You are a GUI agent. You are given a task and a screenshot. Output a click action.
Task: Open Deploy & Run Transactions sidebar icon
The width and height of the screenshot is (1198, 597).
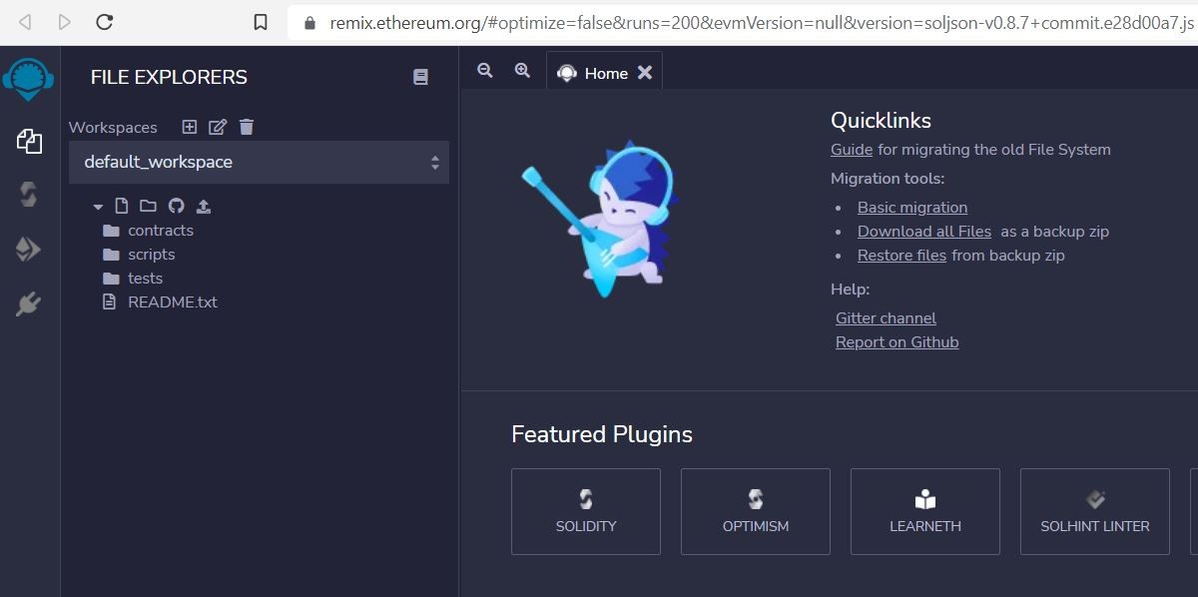click(x=29, y=249)
